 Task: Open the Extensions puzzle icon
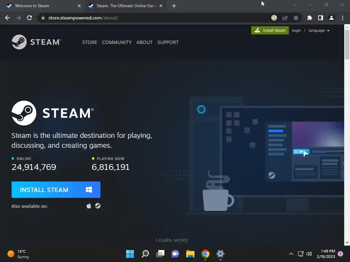(309, 18)
